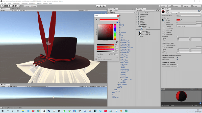Viewport: 202px width, 113px height.
Task: Open Layers dropdown
Action: coord(187,6)
